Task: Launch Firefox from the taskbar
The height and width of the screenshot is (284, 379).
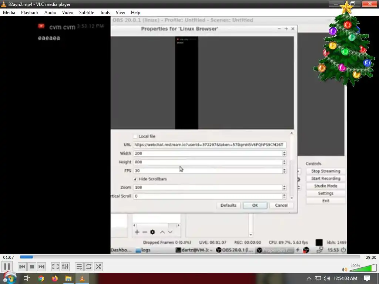Action: (55, 278)
